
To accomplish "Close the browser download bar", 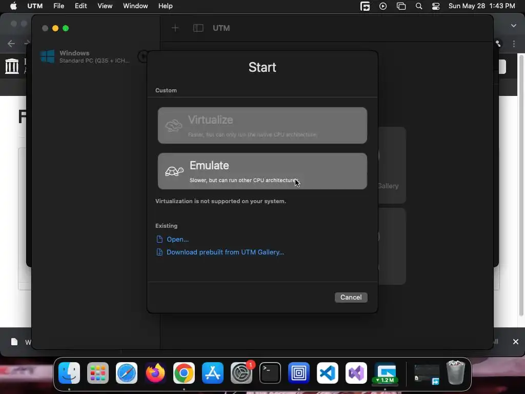I will pos(516,341).
